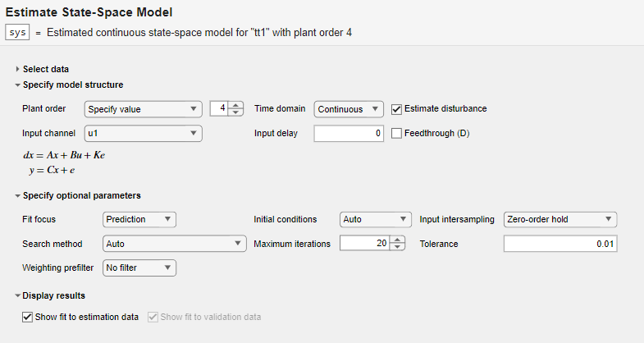The image size is (644, 343).
Task: Increase Maximum iterations with up arrow
Action: coord(398,240)
